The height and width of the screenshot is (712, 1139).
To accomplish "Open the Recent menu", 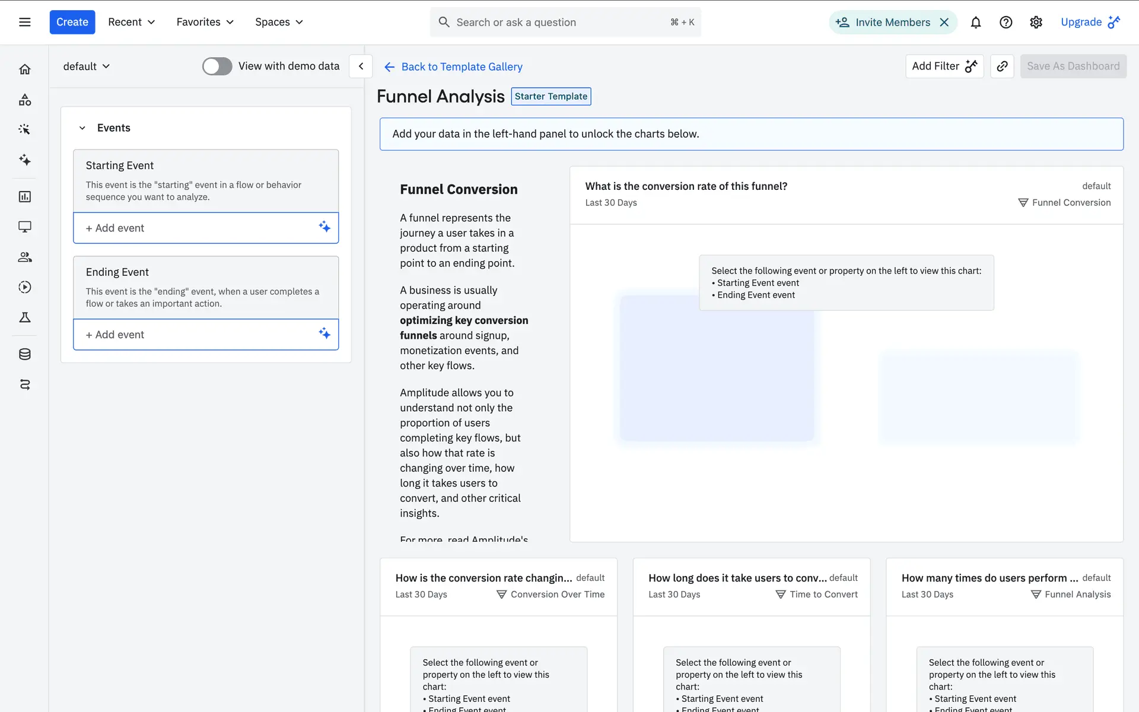I will click(x=131, y=23).
